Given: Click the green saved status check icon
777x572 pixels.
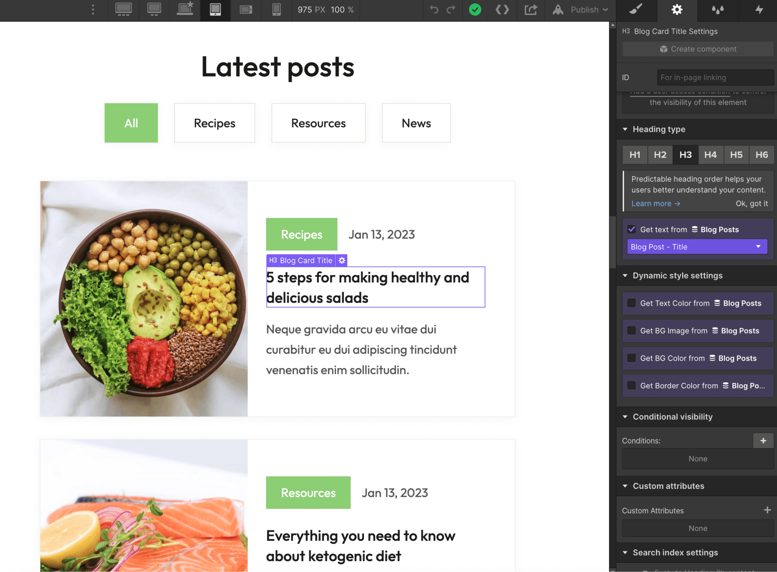Looking at the screenshot, I should [475, 10].
